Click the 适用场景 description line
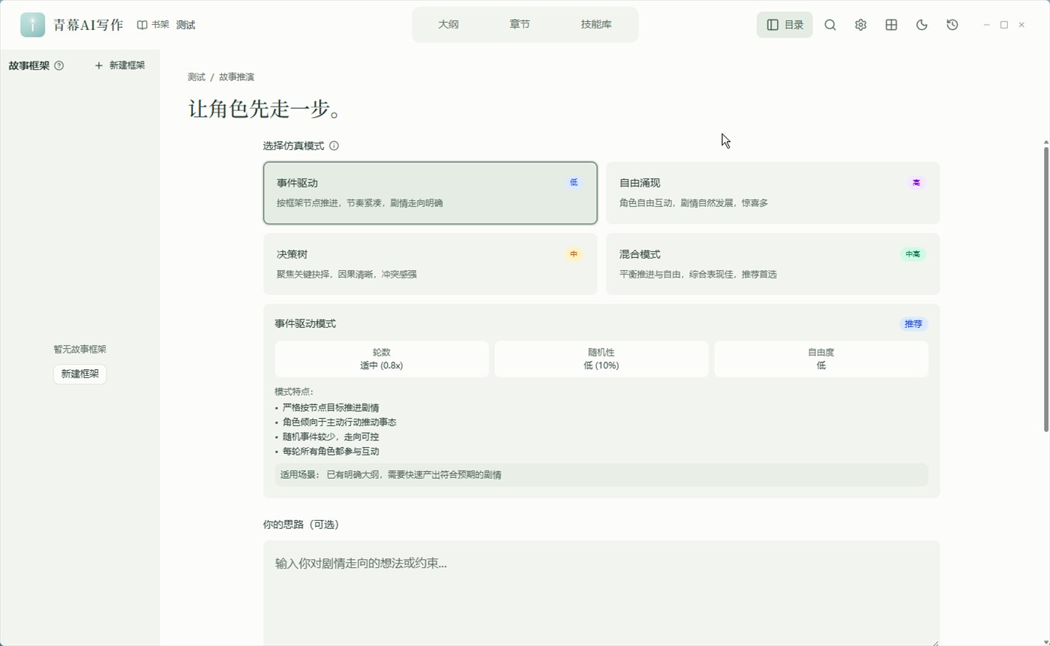This screenshot has width=1050, height=646. 601,474
